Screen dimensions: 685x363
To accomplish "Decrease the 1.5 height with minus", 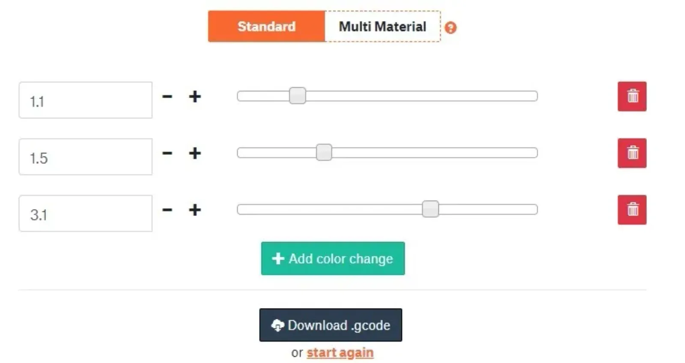I will pyautogui.click(x=167, y=153).
